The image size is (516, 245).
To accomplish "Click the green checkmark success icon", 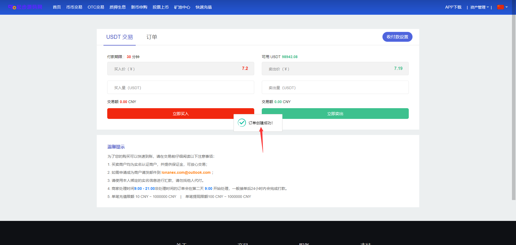I will (242, 123).
